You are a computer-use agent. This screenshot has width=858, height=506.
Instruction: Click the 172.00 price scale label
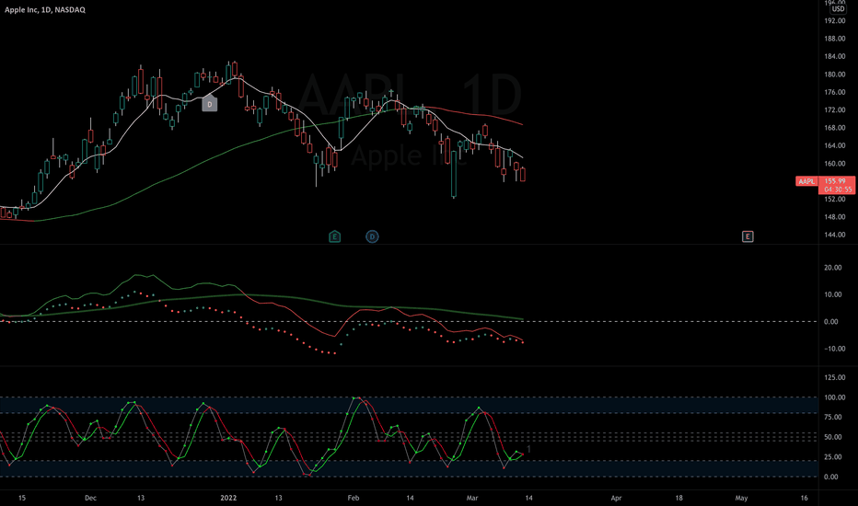(834, 110)
